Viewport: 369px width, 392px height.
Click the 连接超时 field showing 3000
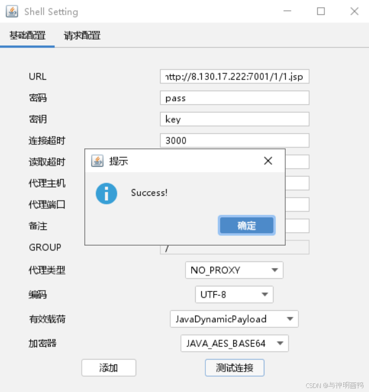234,140
